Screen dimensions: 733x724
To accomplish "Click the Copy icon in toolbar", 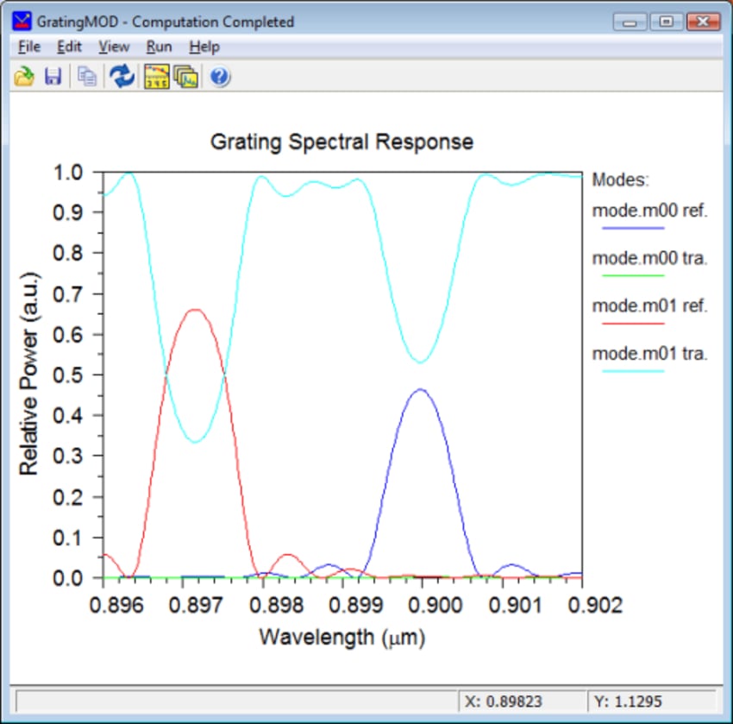I will point(87,77).
